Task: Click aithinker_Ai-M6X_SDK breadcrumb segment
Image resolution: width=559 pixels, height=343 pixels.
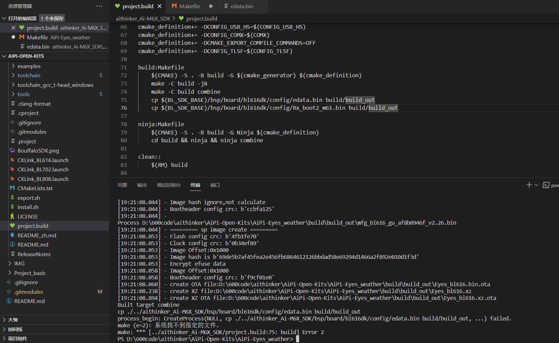Action: (143, 18)
